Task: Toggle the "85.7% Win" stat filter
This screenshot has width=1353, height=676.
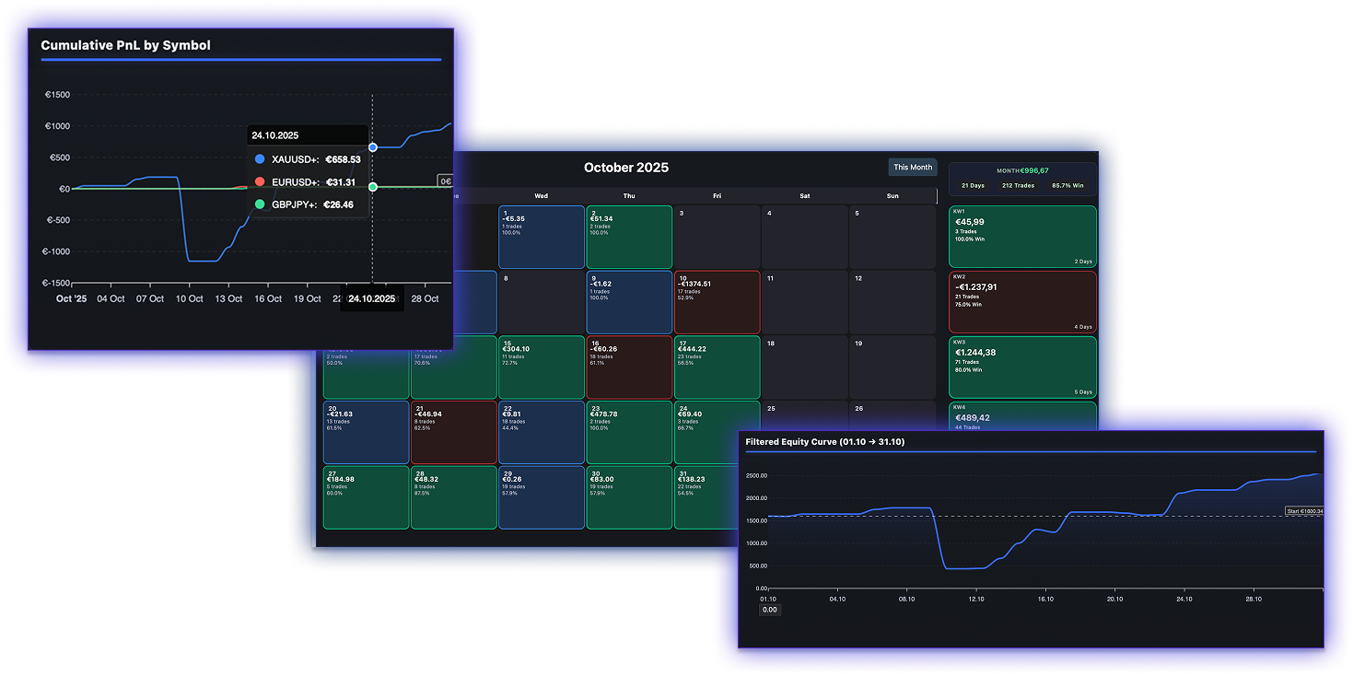Action: point(1068,185)
